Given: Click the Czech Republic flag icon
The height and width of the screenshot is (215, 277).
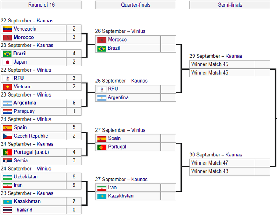Looking at the screenshot, I should click(x=7, y=136).
